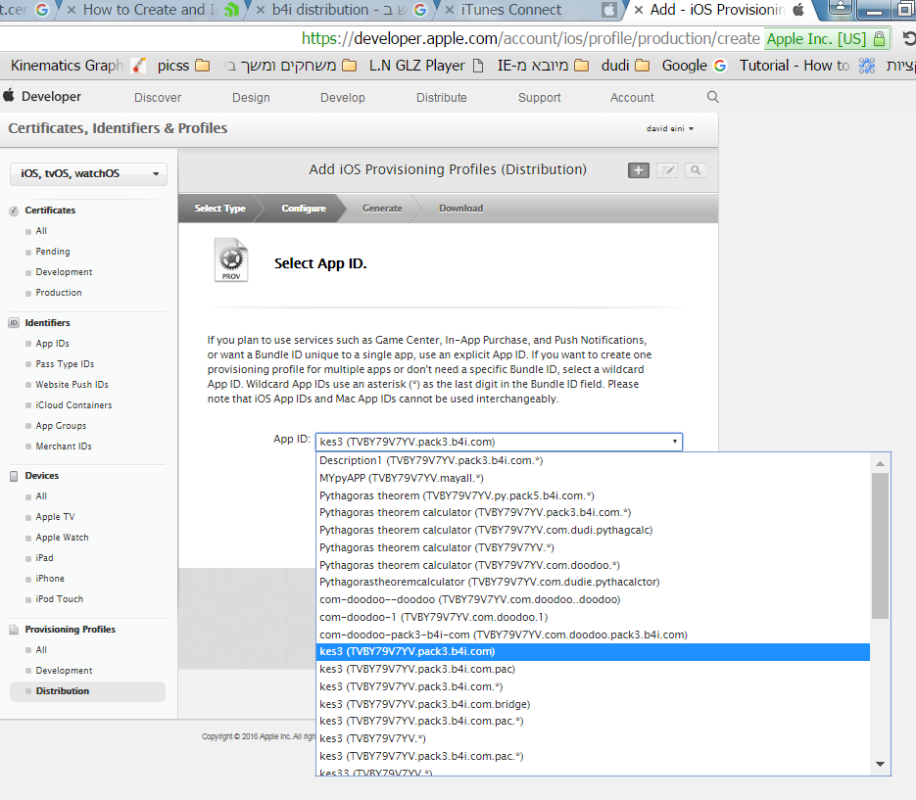Select com-doodoo-1 App ID option
This screenshot has width=916, height=800.
593,617
